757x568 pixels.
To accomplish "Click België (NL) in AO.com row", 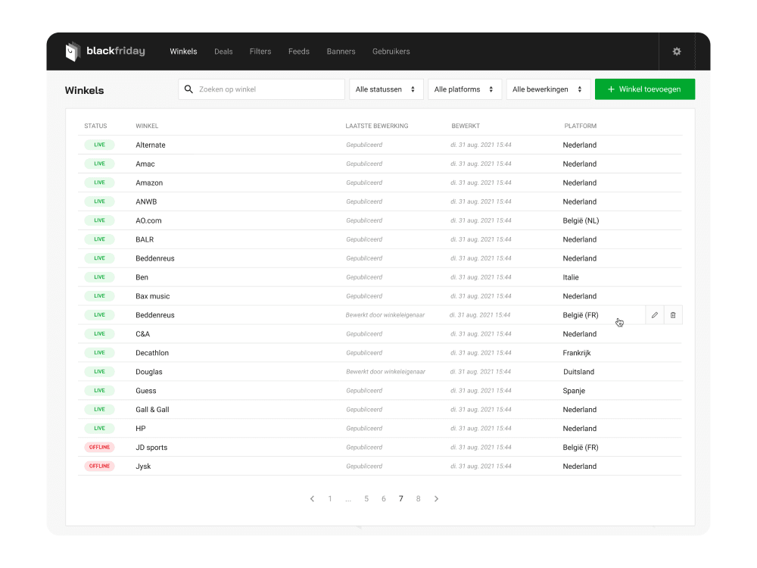I will tap(581, 220).
